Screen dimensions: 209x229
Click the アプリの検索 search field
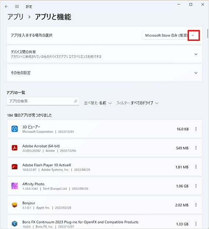(x=43, y=101)
